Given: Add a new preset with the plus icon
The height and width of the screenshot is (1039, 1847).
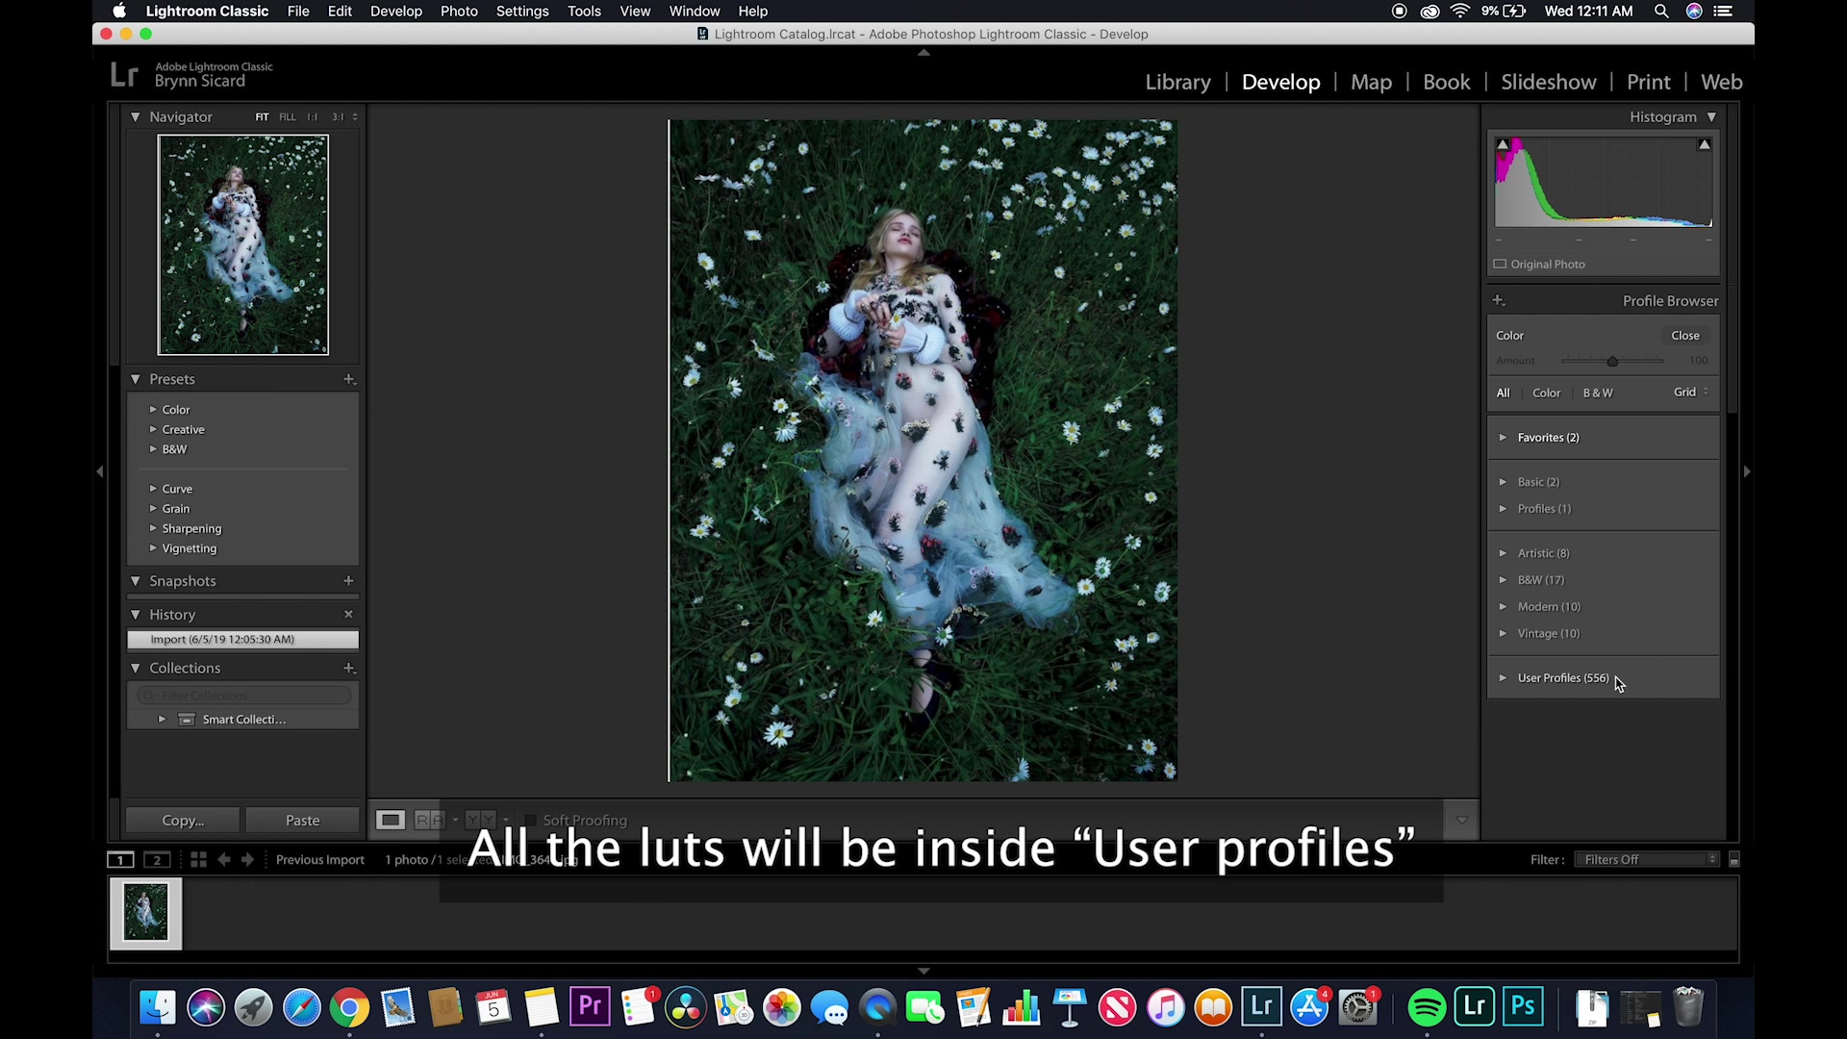Looking at the screenshot, I should pyautogui.click(x=349, y=379).
